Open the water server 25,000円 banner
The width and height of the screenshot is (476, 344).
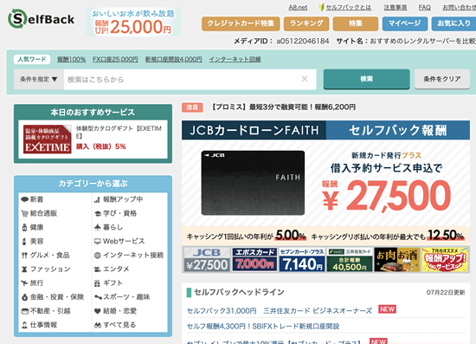click(133, 22)
